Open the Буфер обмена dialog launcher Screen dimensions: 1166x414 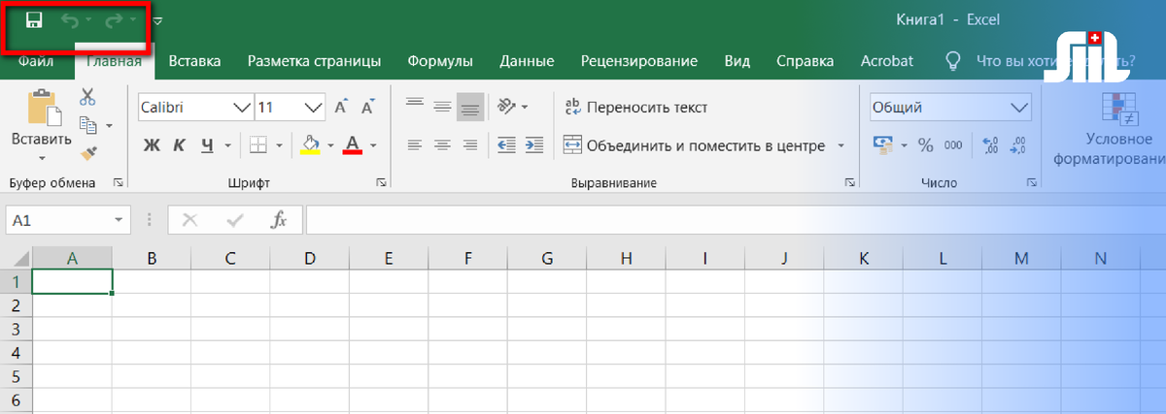(119, 182)
